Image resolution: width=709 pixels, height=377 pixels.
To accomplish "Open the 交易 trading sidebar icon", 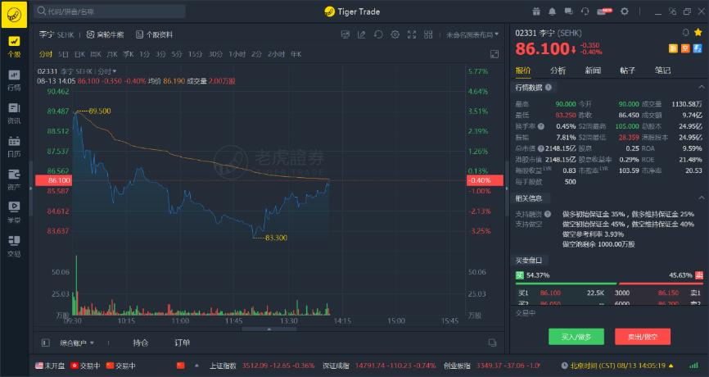I will point(14,246).
